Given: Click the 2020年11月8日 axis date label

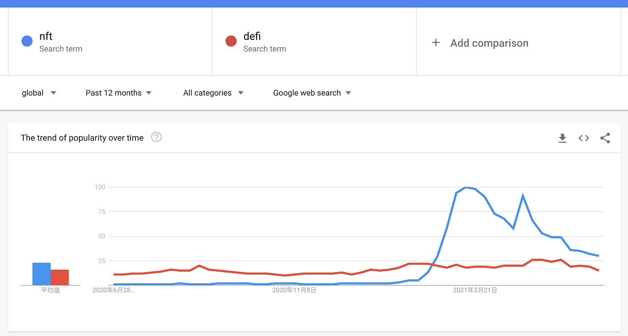Looking at the screenshot, I should click(294, 290).
